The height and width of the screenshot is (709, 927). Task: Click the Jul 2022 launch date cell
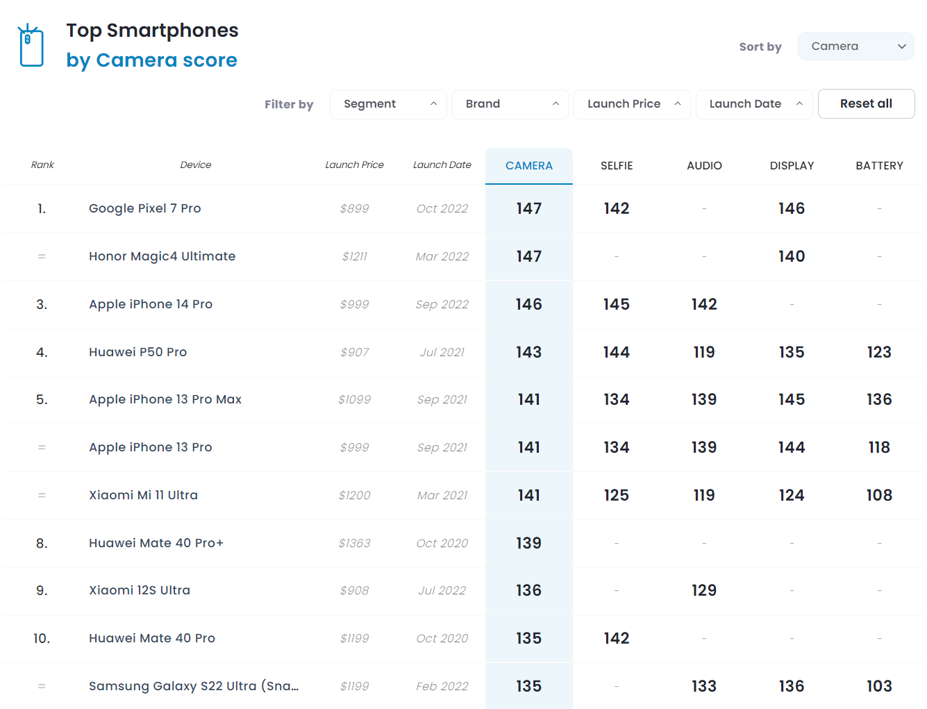(x=442, y=590)
